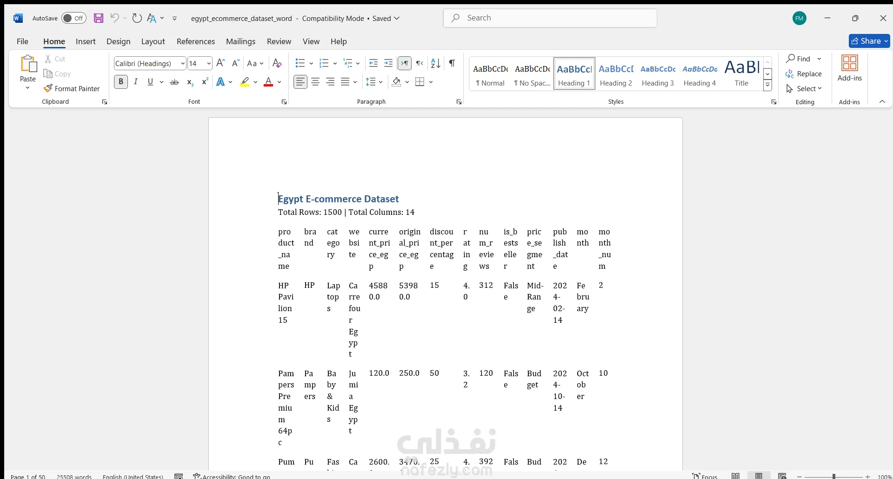
Task: Click Replace in the Editing group
Action: (x=804, y=73)
